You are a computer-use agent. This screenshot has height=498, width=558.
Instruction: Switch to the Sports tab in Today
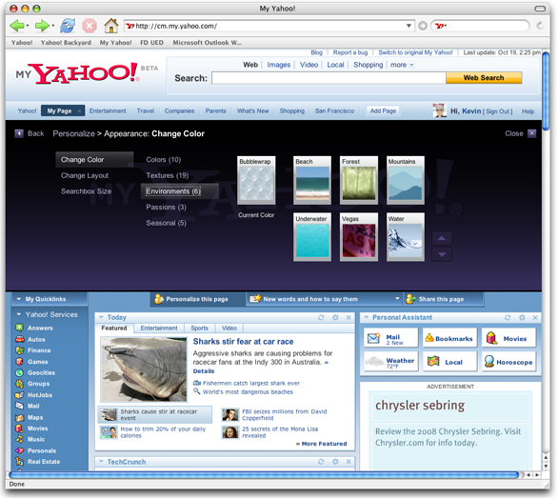tap(199, 328)
